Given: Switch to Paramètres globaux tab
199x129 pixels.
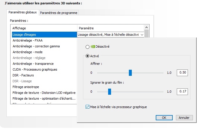Looking at the screenshot, I should pos(23,12).
